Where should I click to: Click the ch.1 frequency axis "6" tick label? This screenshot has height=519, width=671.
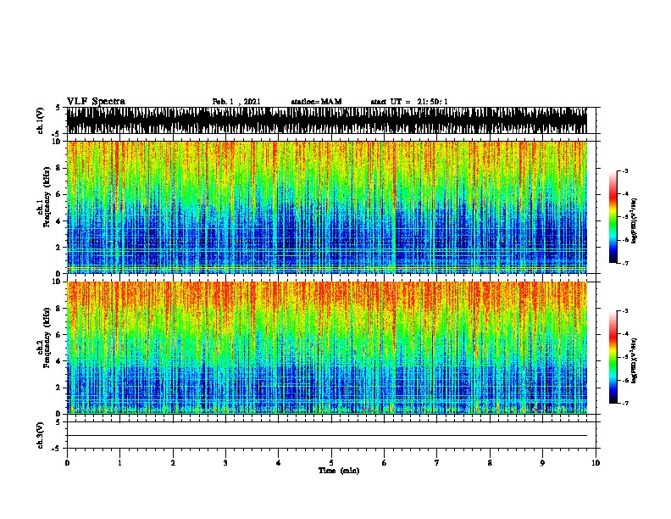58,194
